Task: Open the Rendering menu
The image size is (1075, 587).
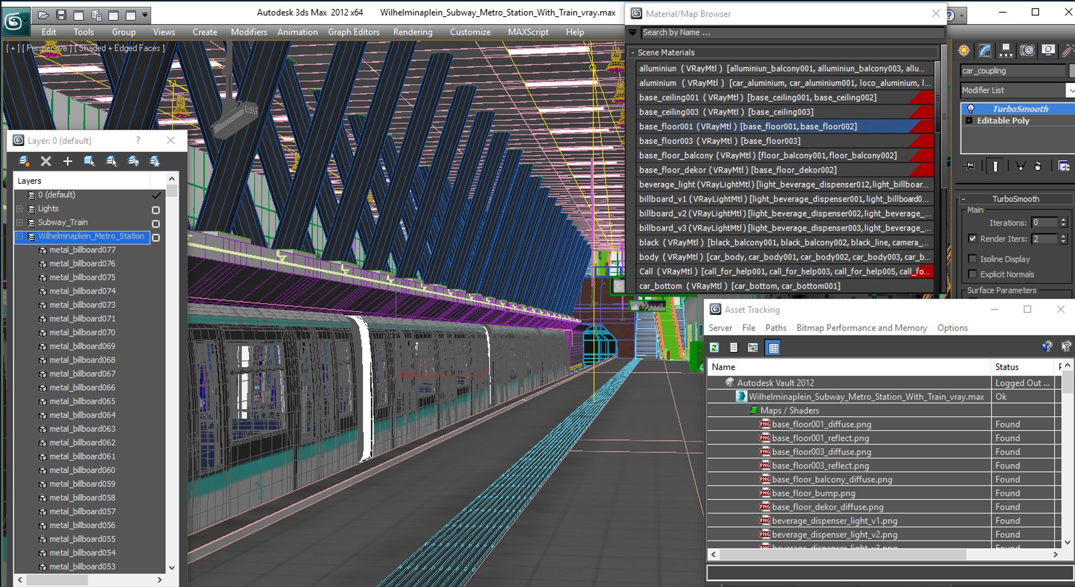Action: pyautogui.click(x=413, y=32)
